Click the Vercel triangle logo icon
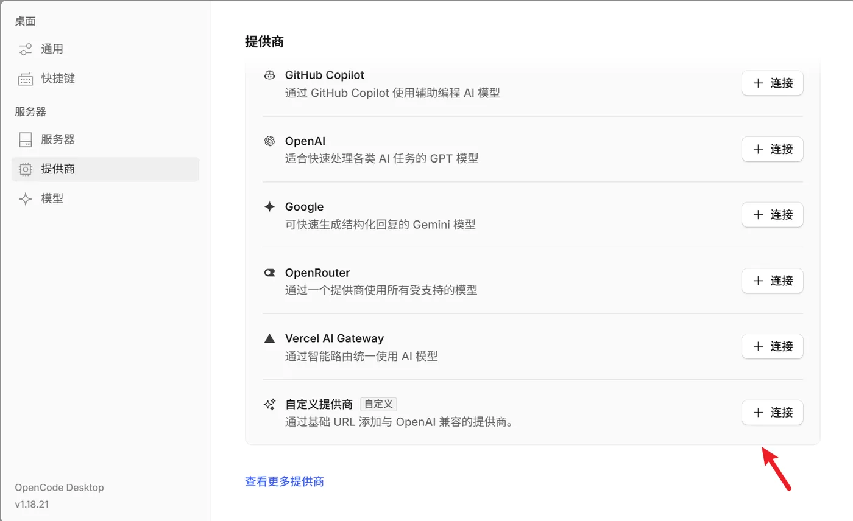This screenshot has width=853, height=521. click(x=269, y=338)
